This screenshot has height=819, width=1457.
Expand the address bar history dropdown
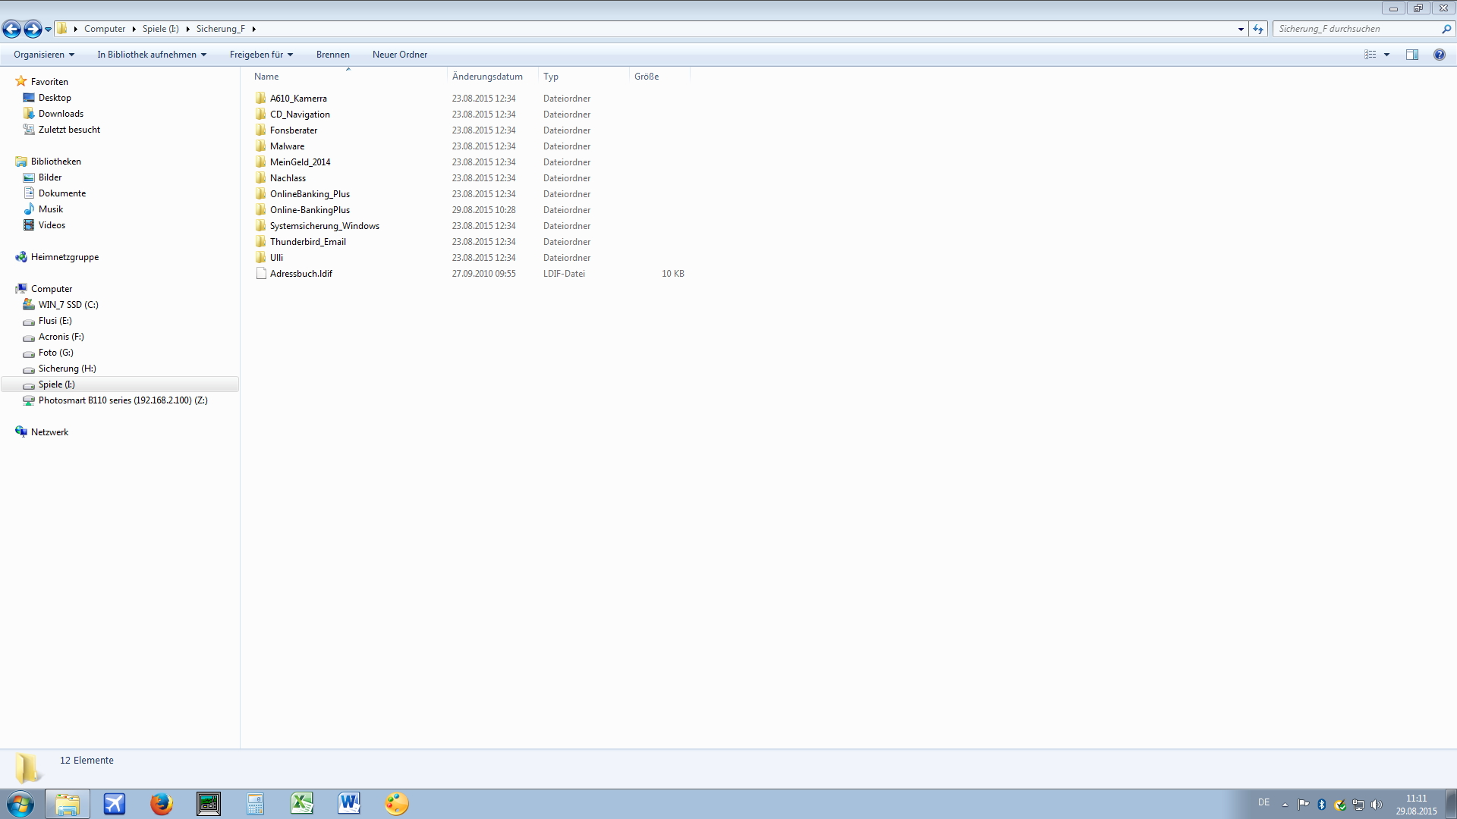click(x=1241, y=29)
